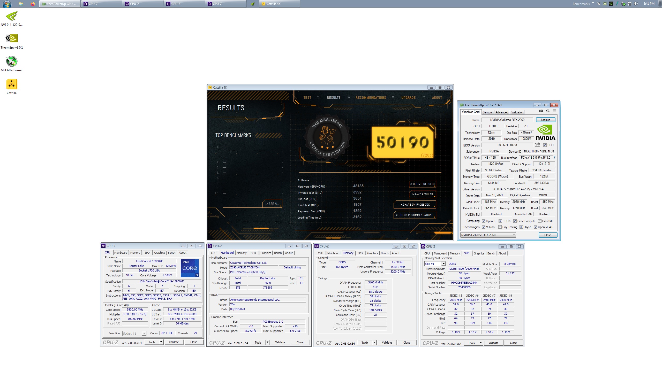Viewport: 662px width, 372px height.
Task: Click SEE ALL under Top Benchmarks
Action: point(273,204)
